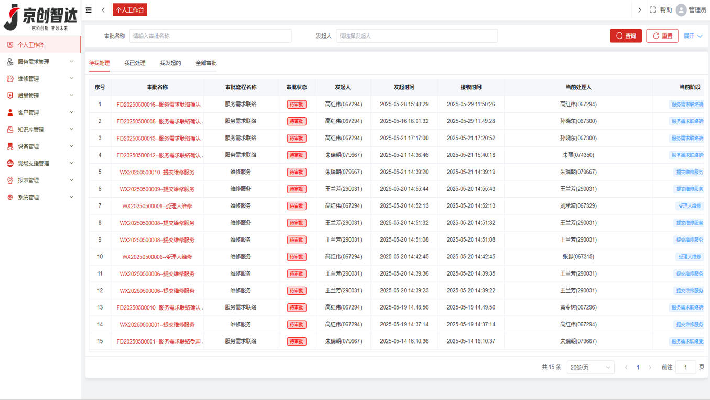Expand 质量管理 submenu chevron
The height and width of the screenshot is (400, 710).
71,96
